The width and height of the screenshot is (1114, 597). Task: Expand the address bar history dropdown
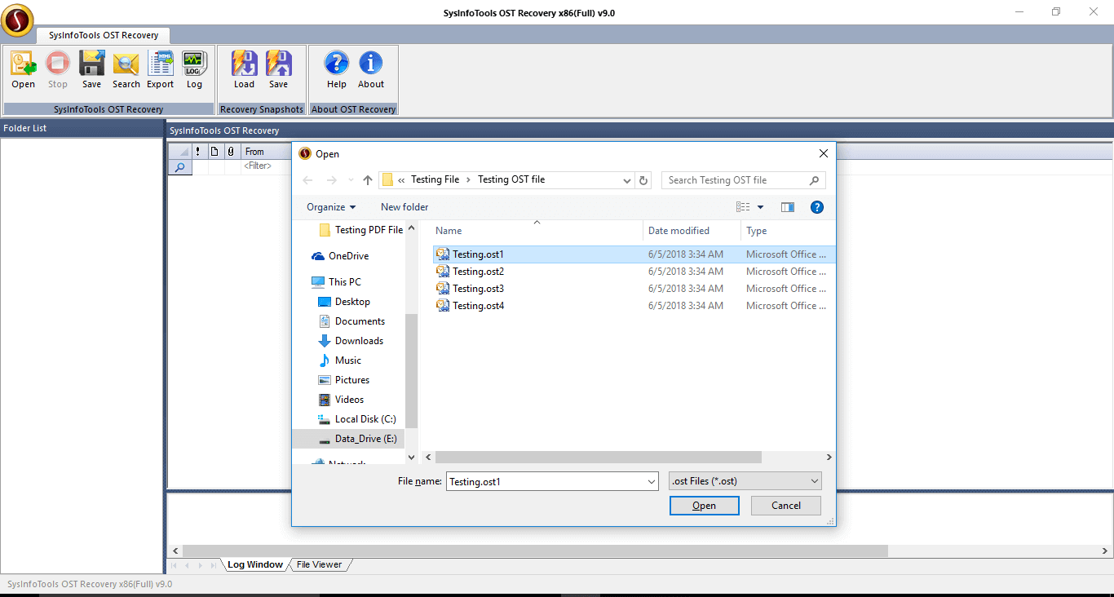tap(626, 180)
